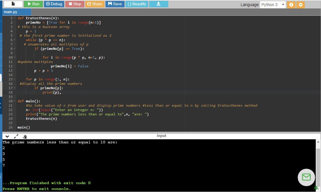321x192 pixels.
Task: Run the program
Action: click(x=33, y=4)
